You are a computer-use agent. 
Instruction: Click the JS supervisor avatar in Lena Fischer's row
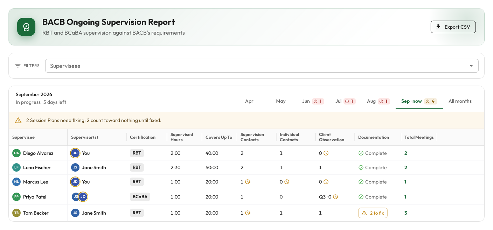75,167
